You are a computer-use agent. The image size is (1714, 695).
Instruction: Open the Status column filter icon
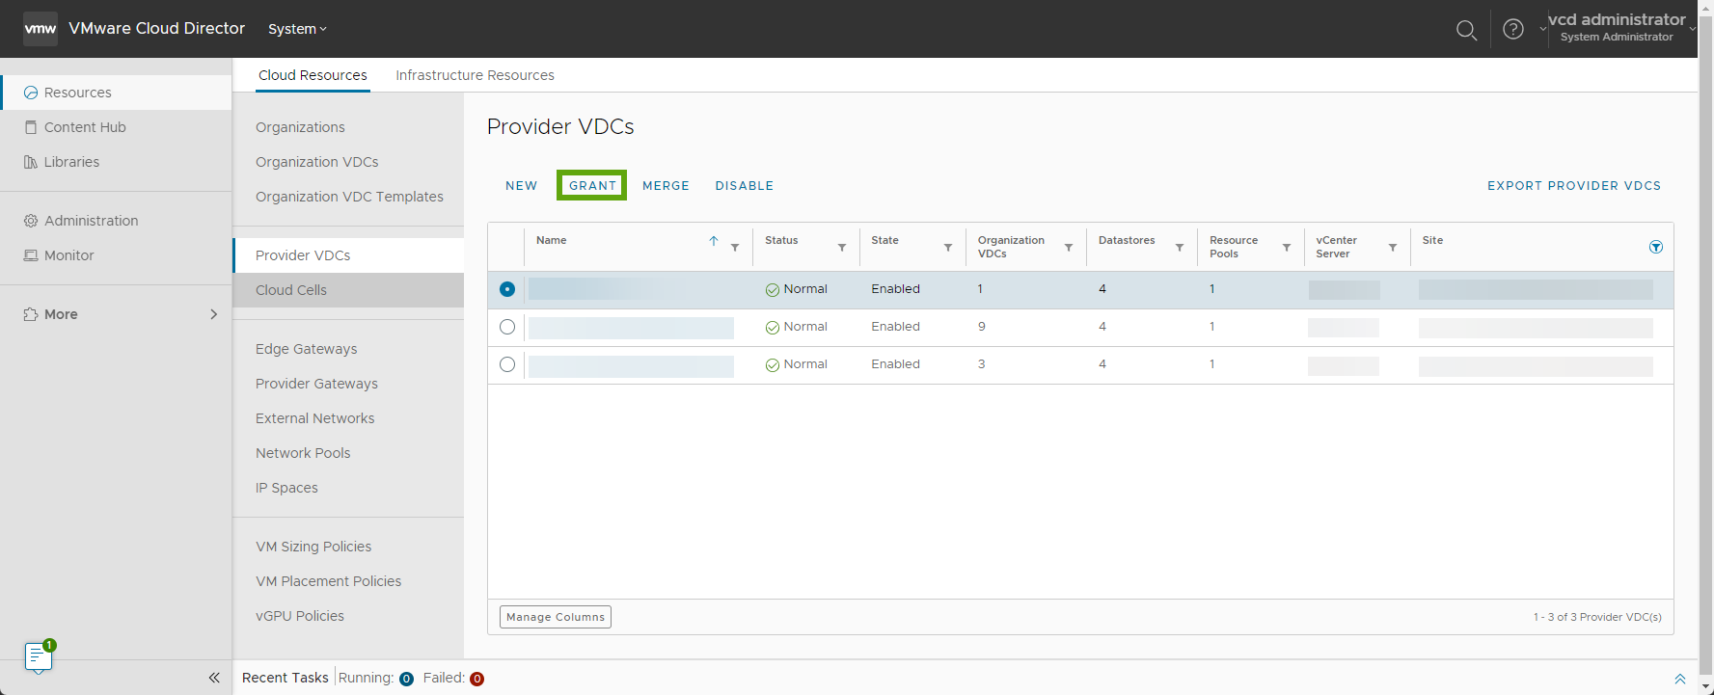[842, 248]
